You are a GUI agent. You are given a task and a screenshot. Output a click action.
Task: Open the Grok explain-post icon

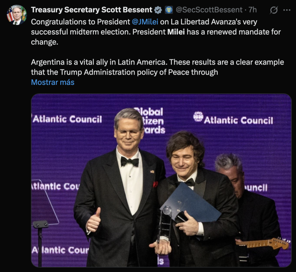click(x=274, y=10)
